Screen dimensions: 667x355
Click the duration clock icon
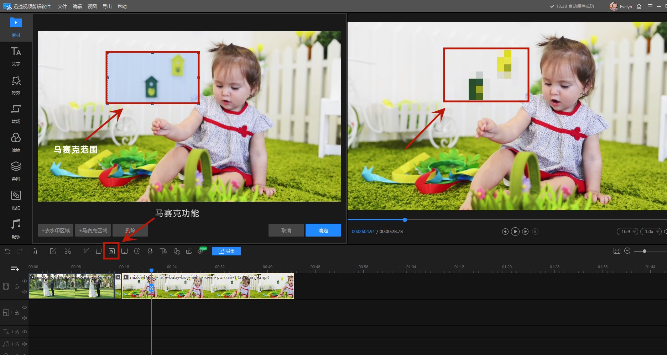[x=137, y=251]
